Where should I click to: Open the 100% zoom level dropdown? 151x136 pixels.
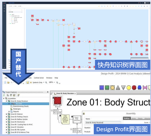click(54, 82)
